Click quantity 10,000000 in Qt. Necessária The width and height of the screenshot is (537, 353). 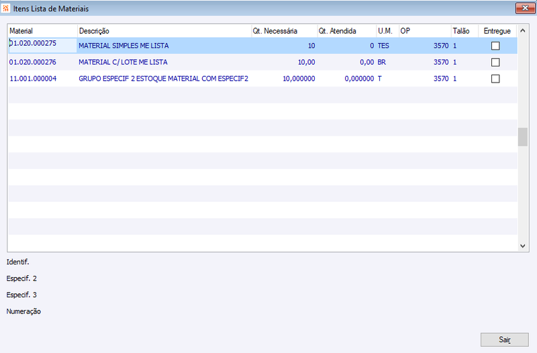(299, 79)
